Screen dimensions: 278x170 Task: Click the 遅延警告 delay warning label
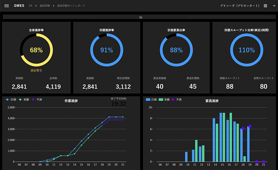[36, 71]
